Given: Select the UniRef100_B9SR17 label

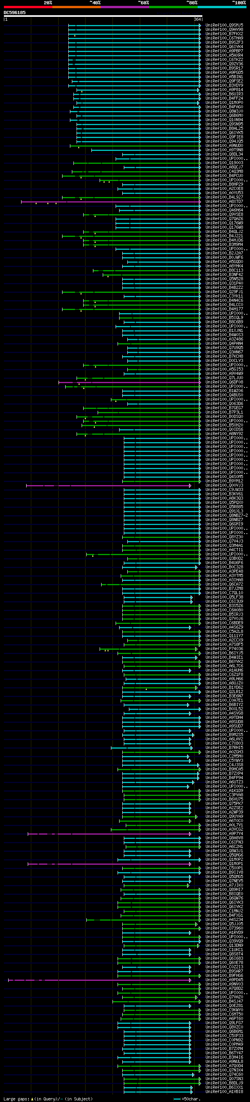Looking at the screenshot, I should click(x=224, y=68).
